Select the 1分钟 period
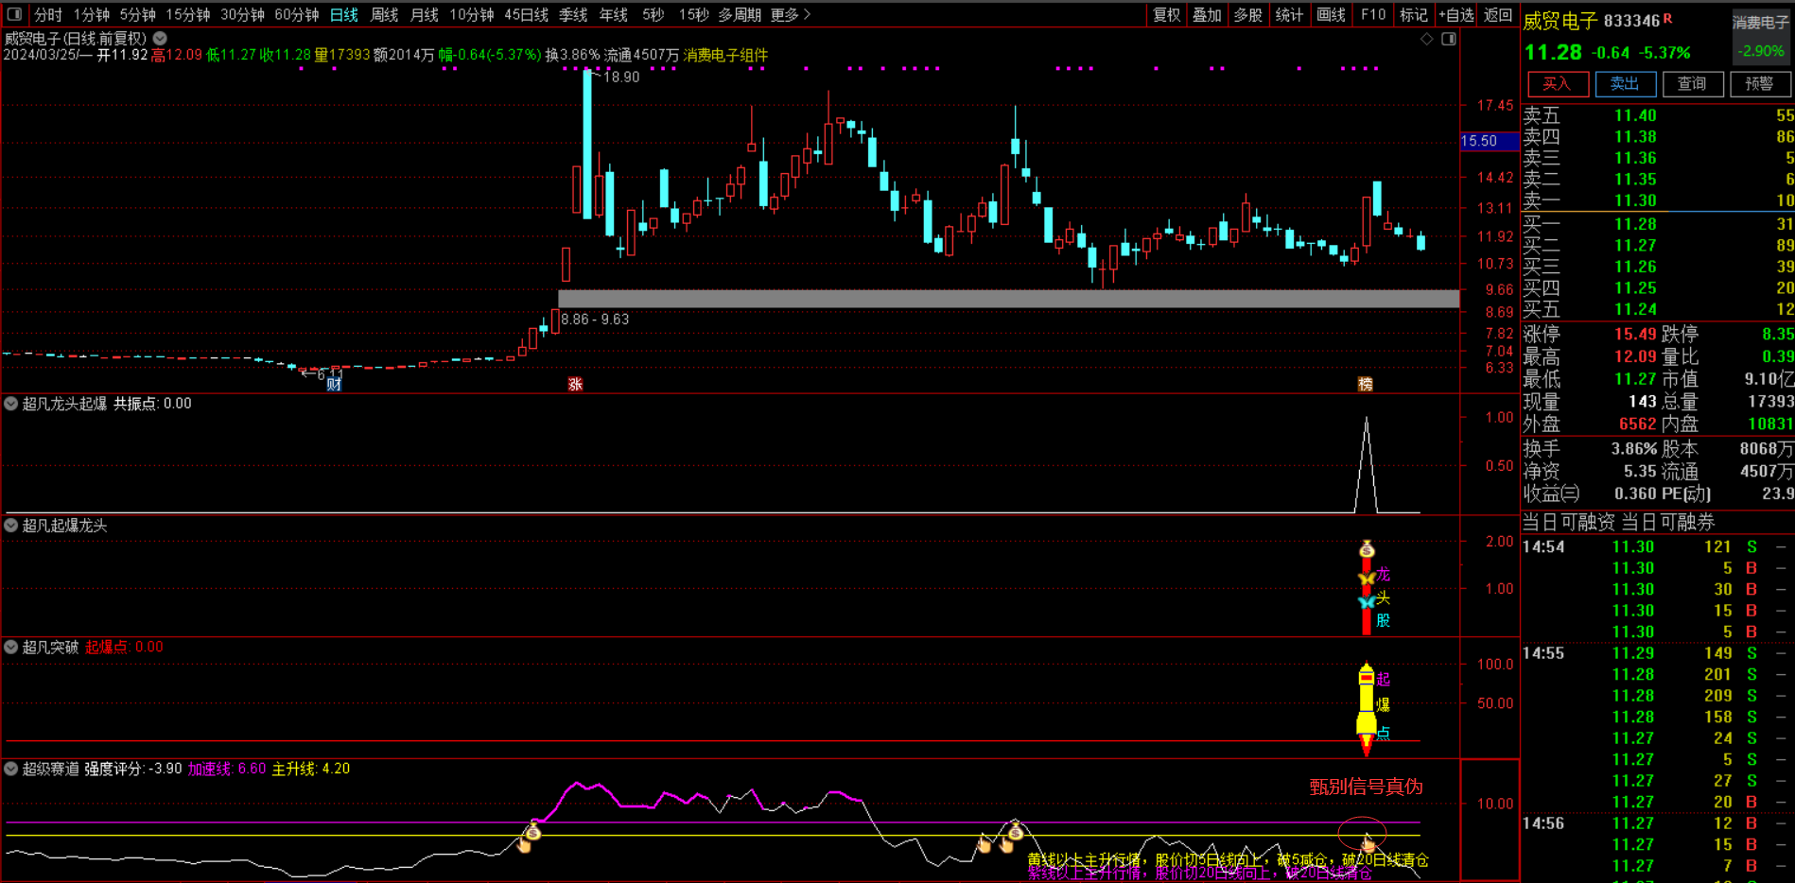1795x883 pixels. click(92, 15)
